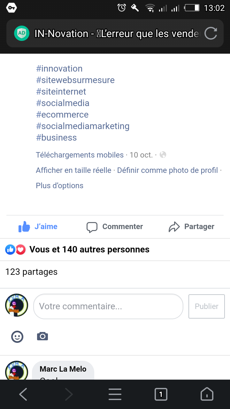The height and width of the screenshot is (409, 230).
Task: Select Définir comme photo de profil
Action: [167, 170]
